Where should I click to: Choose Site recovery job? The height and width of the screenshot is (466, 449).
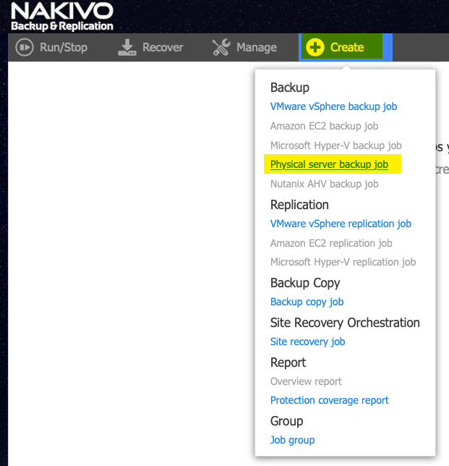(x=307, y=342)
